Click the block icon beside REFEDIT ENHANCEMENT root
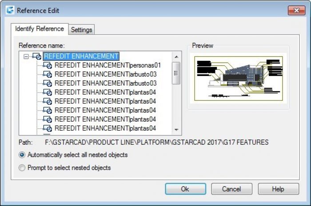 (37, 56)
